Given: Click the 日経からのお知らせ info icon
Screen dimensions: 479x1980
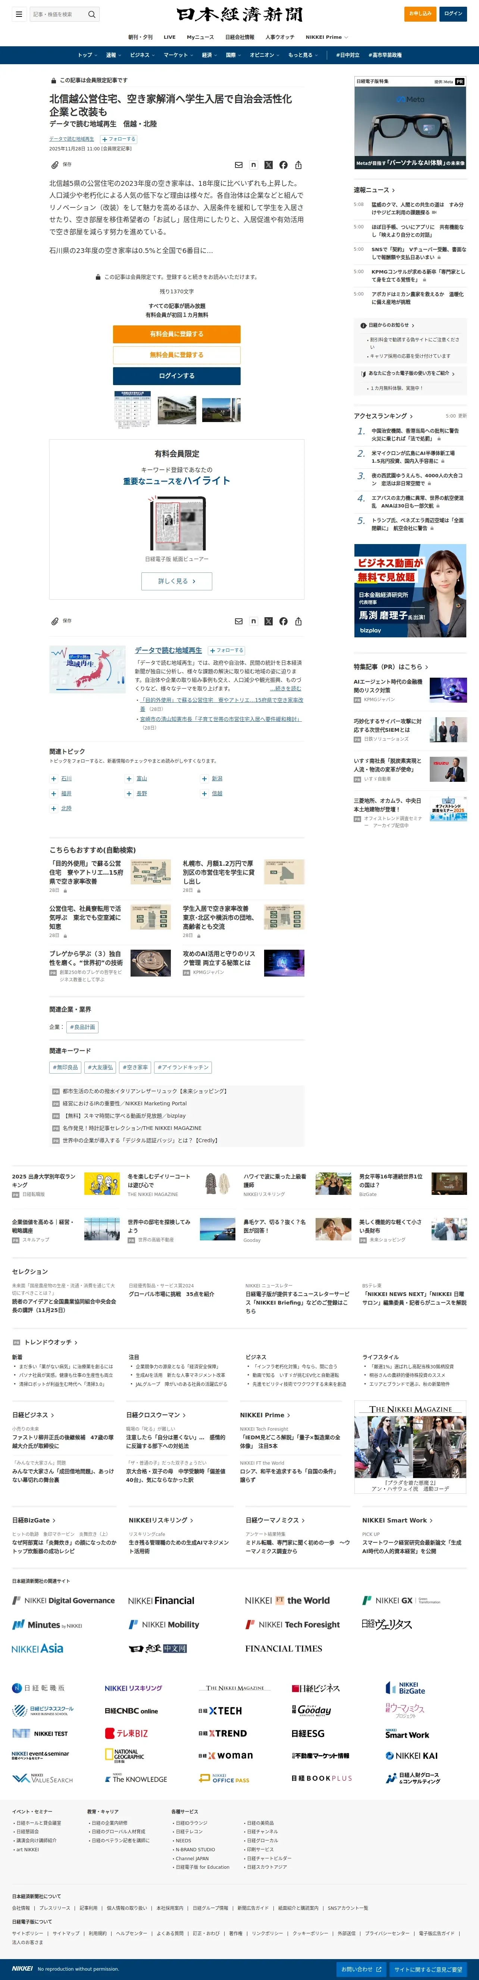Looking at the screenshot, I should pos(364,325).
